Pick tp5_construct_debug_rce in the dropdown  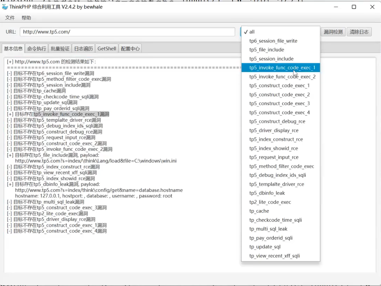[281, 121]
